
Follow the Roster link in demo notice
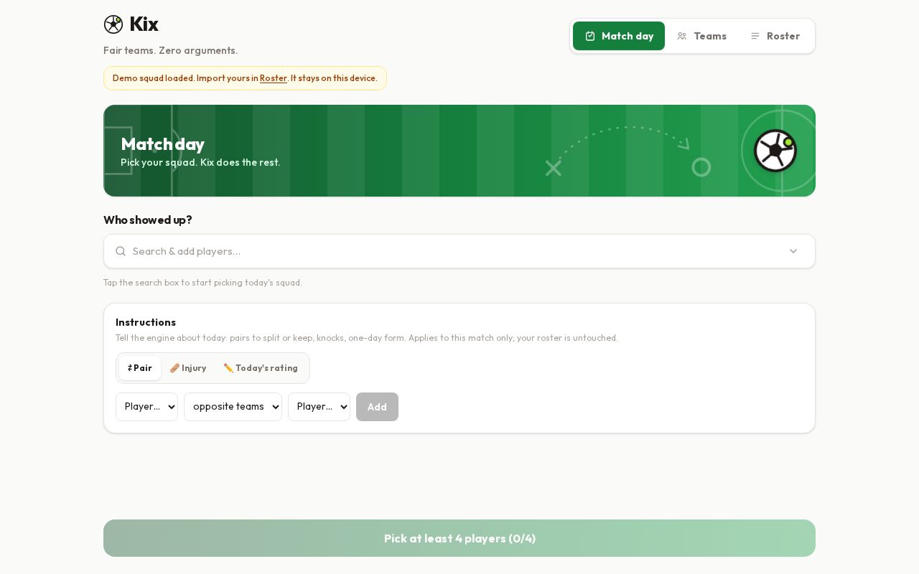coord(274,78)
